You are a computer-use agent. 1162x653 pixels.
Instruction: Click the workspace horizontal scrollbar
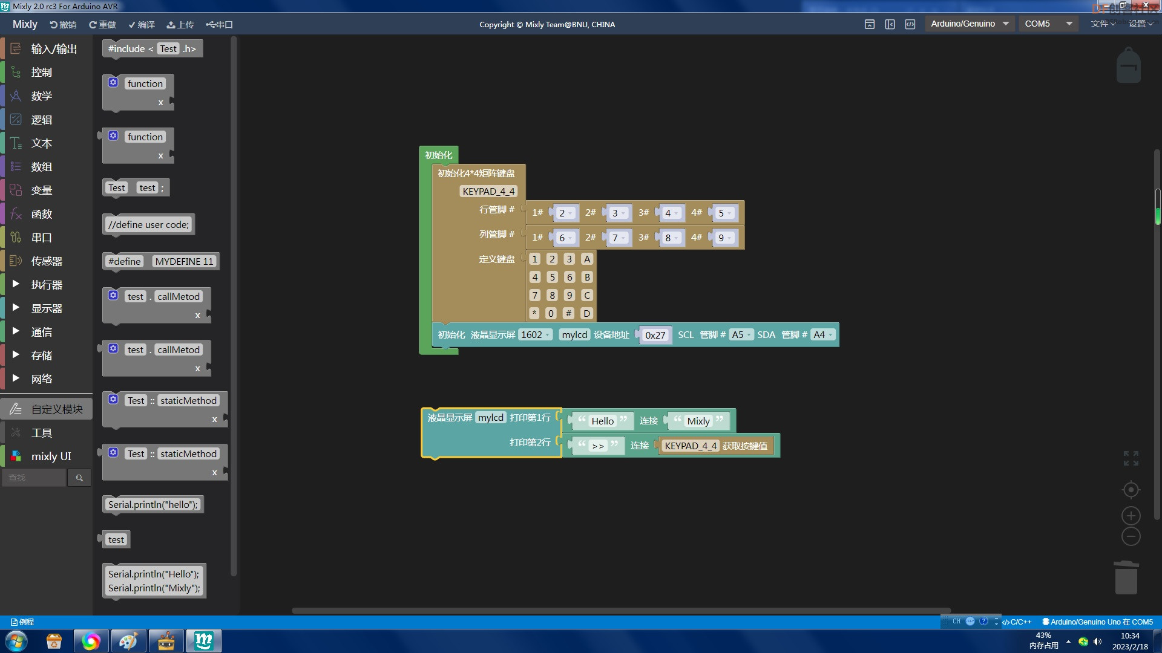click(620, 611)
